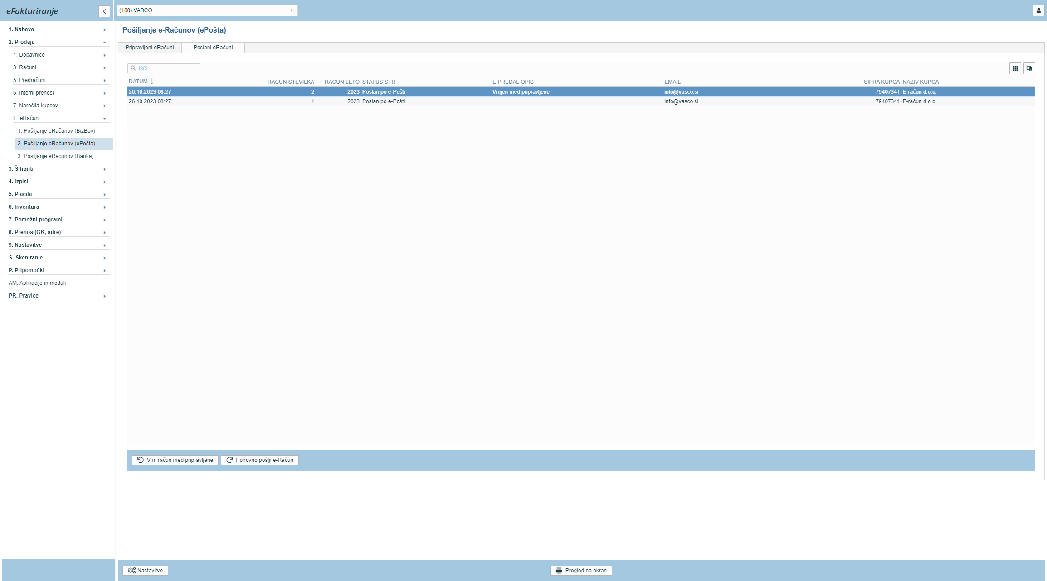Open the grid column chooser icon
Image resolution: width=1047 pixels, height=581 pixels.
pos(1015,68)
